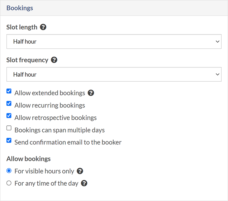Click the Slot frequency help icon
Viewport: 228px width, 201px height.
54,60
